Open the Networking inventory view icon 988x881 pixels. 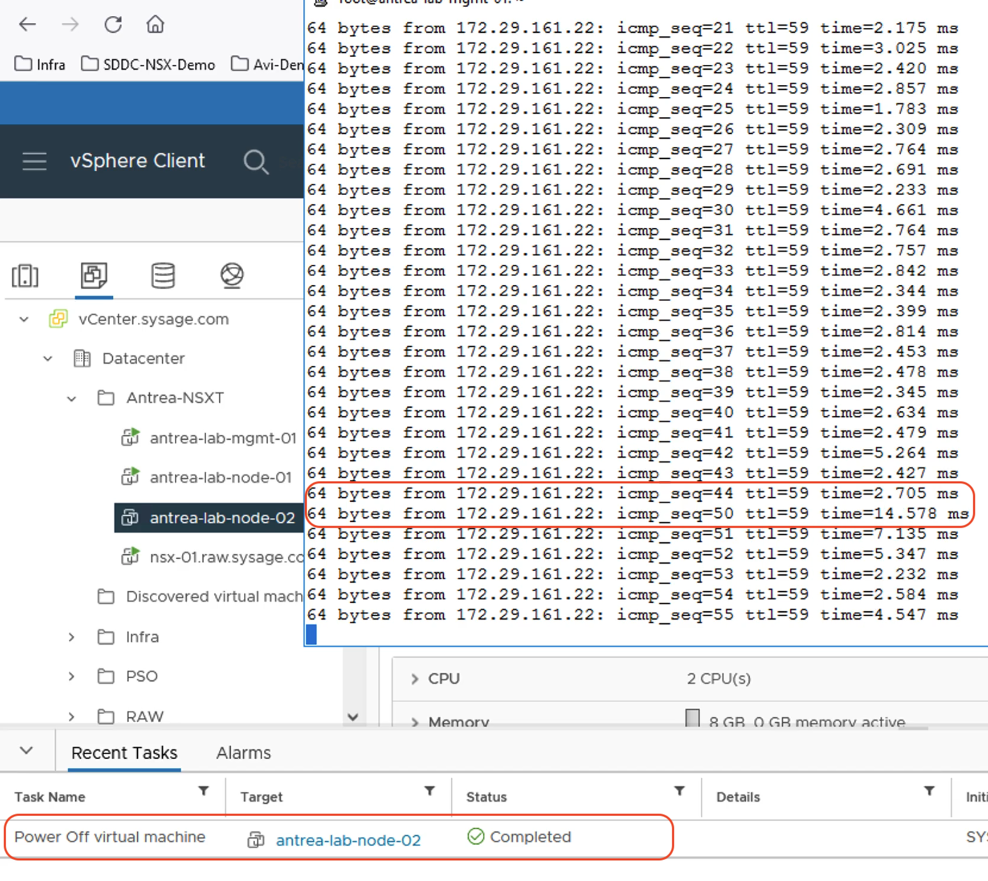click(232, 275)
